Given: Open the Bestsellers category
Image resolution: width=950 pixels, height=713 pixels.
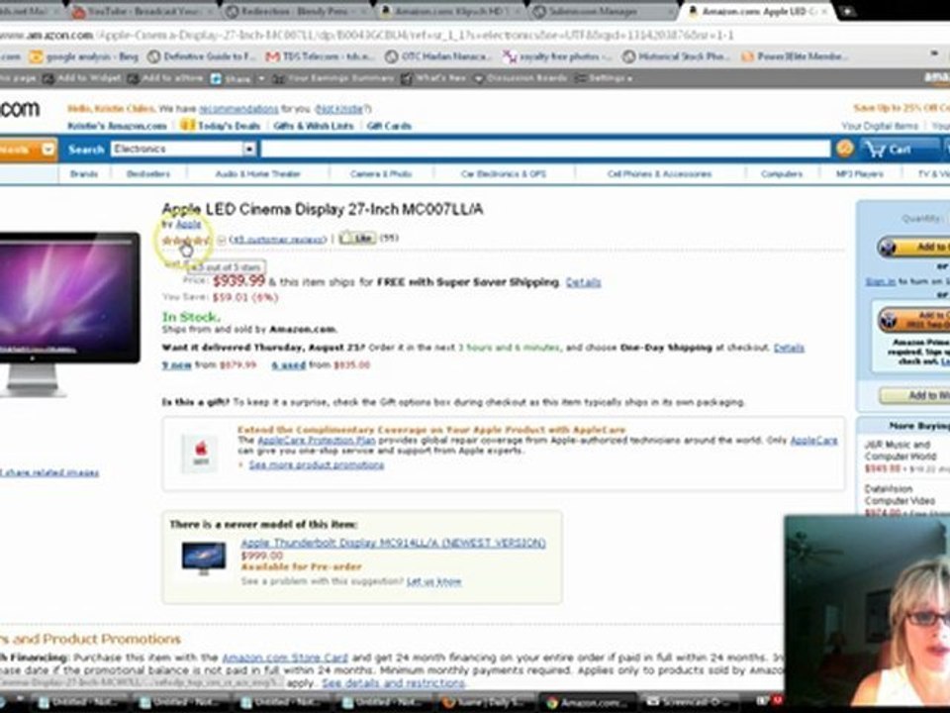Looking at the screenshot, I should (x=148, y=174).
